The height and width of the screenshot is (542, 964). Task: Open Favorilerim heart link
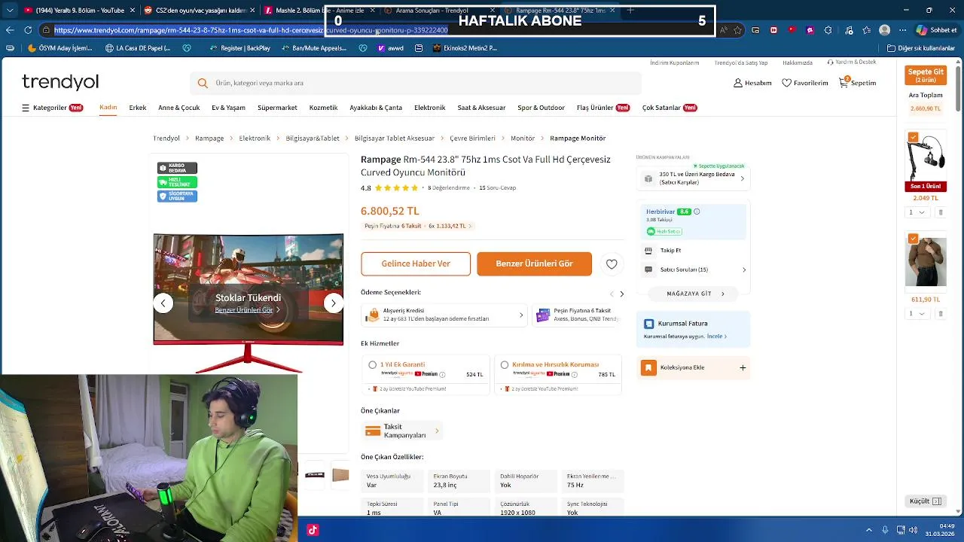pyautogui.click(x=805, y=83)
